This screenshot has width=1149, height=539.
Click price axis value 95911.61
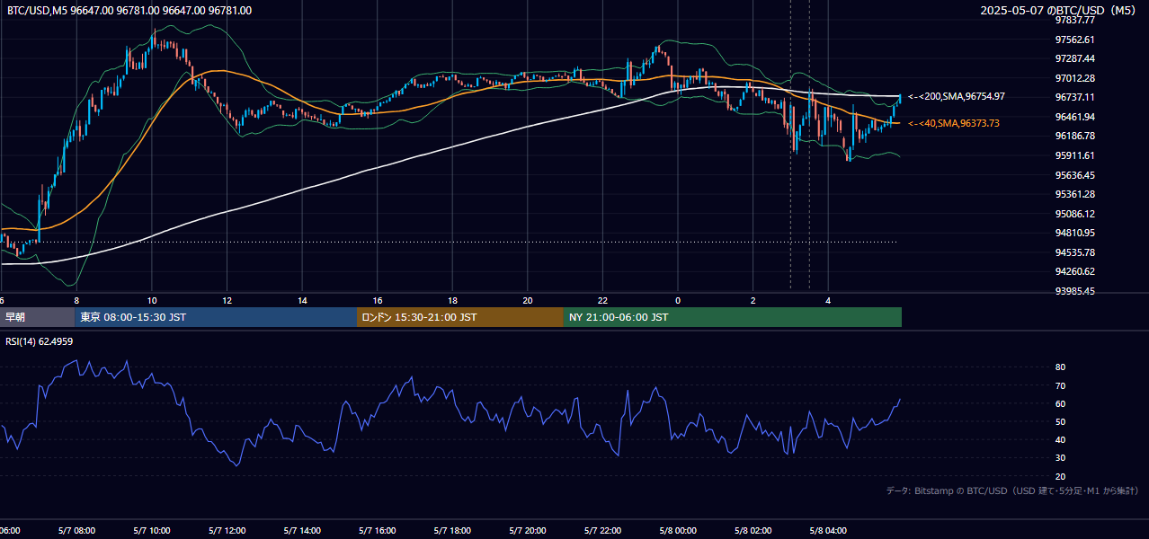pyautogui.click(x=1075, y=155)
